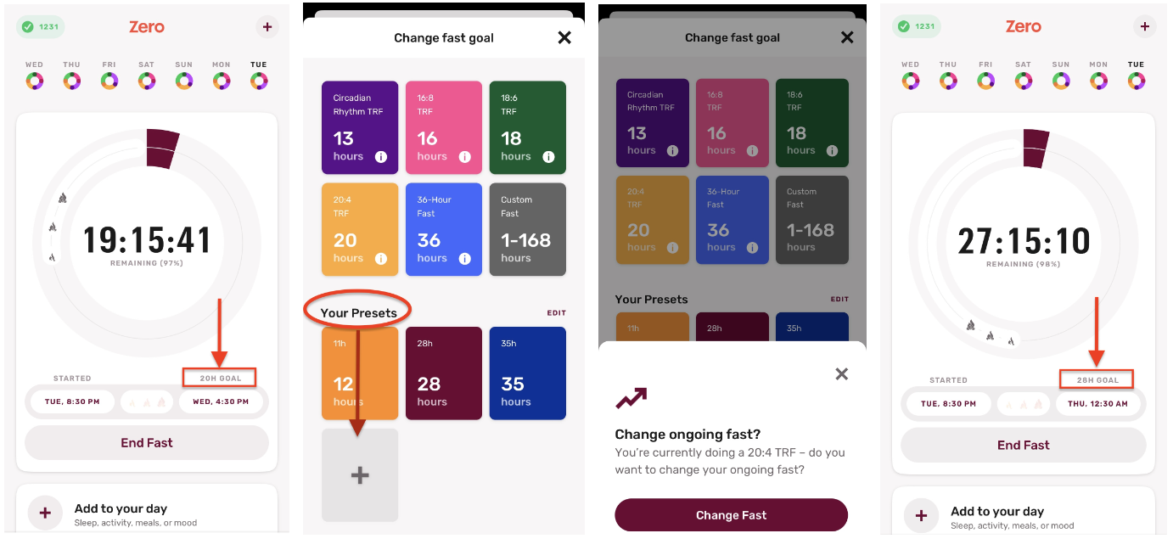Viewport: 1173px width, 550px height.
Task: Show info icon on 16:8 TRF card
Action: pyautogui.click(x=464, y=157)
